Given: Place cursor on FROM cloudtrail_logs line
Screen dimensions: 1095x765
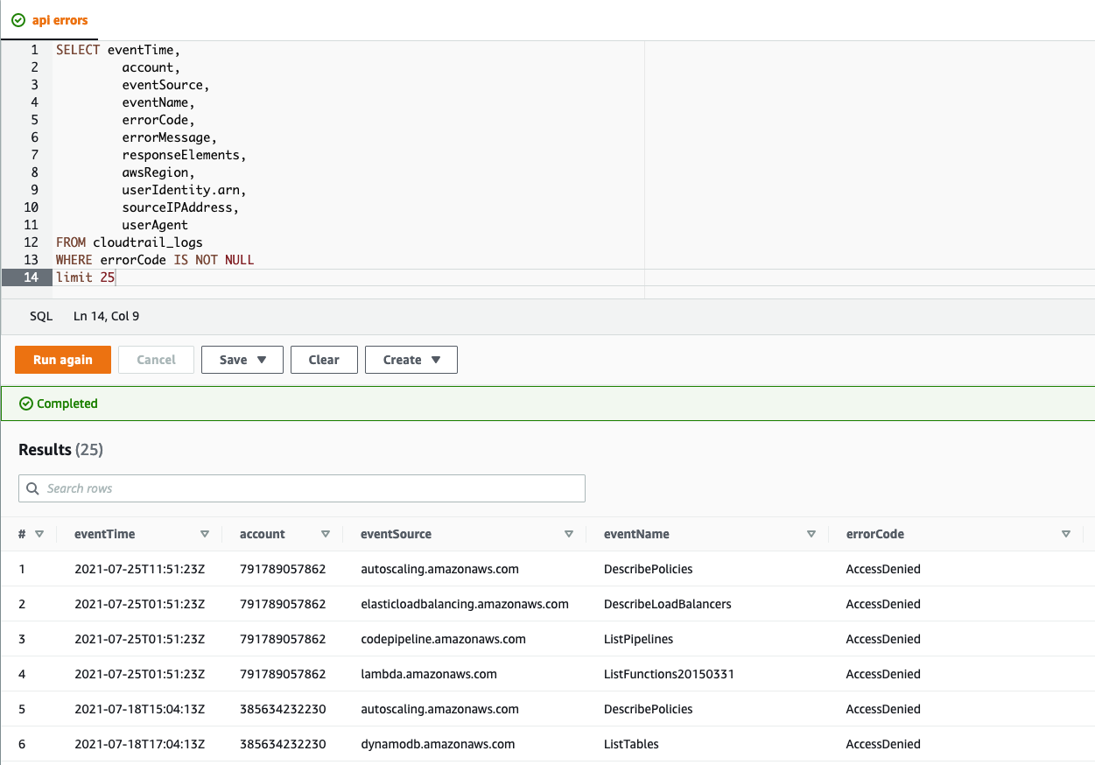Looking at the screenshot, I should (x=130, y=242).
